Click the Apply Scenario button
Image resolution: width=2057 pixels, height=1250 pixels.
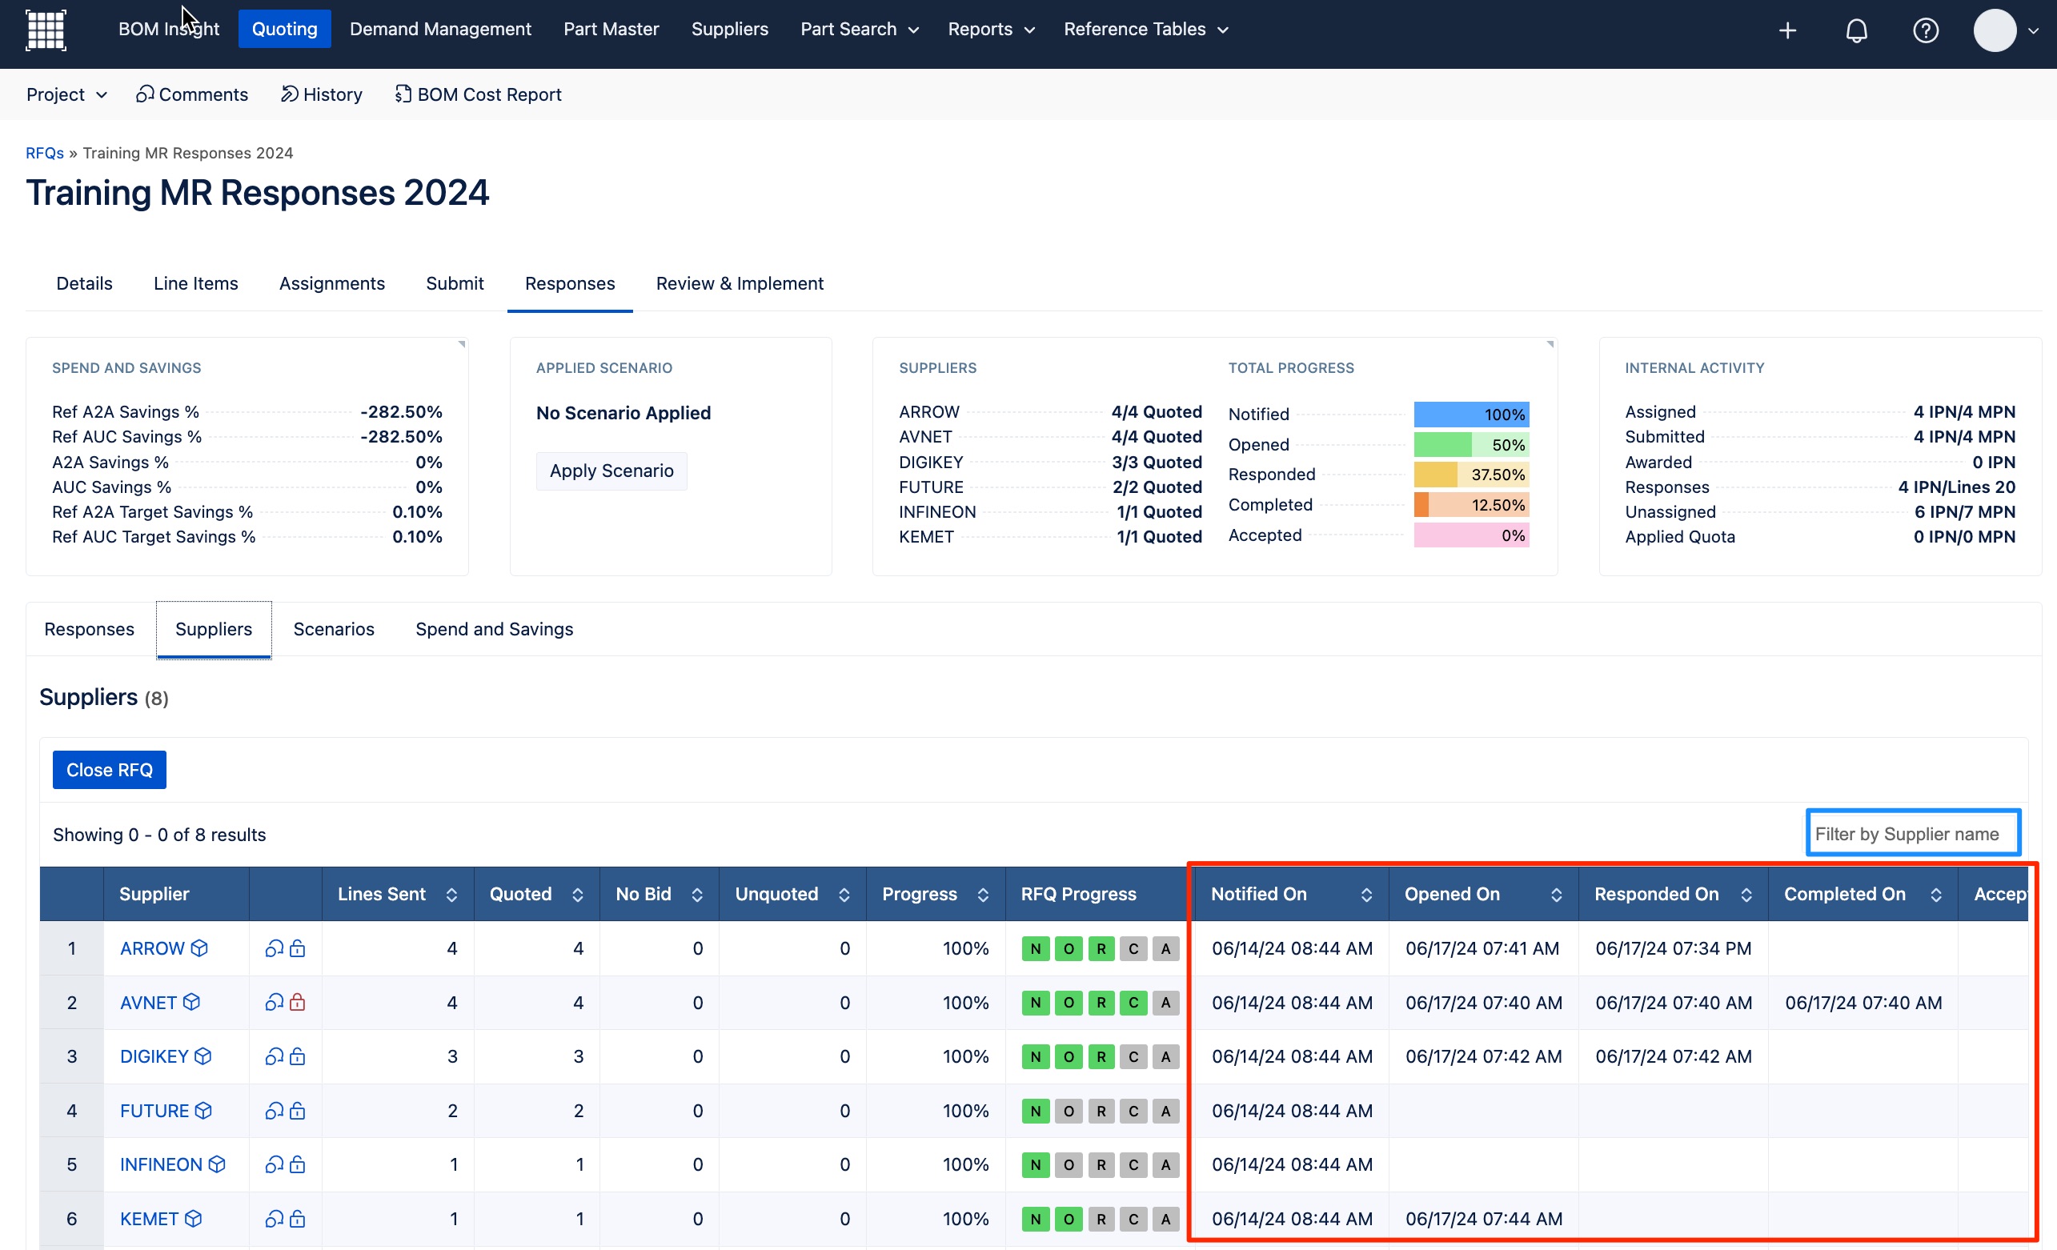point(611,471)
